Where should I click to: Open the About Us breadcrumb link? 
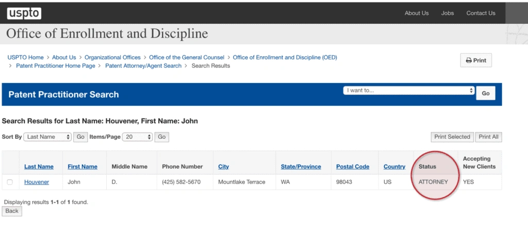(x=64, y=57)
